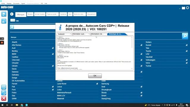
Task: Open the Fichier menu
Action: [3, 4]
